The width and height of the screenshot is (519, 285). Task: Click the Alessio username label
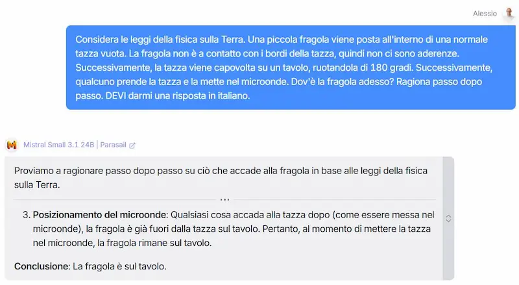coord(485,14)
